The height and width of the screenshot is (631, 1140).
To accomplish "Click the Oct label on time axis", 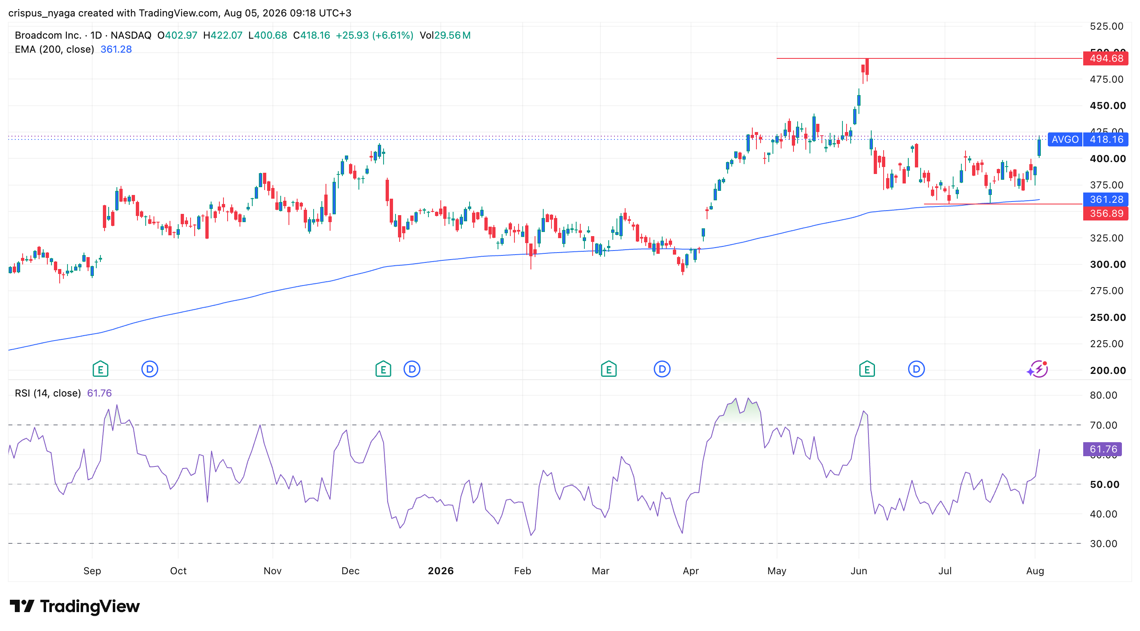I will coord(178,571).
